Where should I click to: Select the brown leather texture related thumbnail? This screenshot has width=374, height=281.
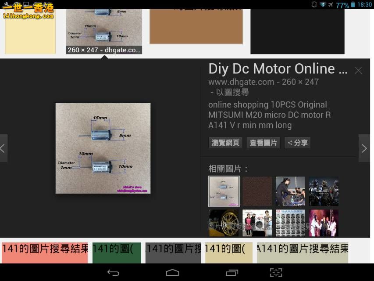(x=257, y=191)
